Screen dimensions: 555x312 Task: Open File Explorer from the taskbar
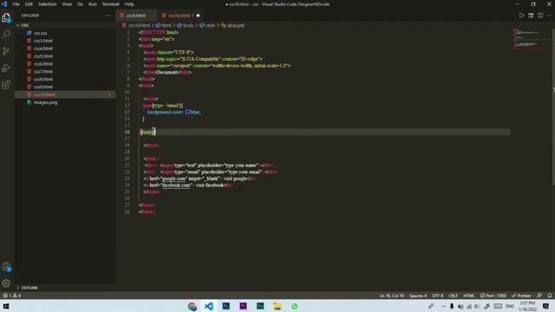(277, 306)
